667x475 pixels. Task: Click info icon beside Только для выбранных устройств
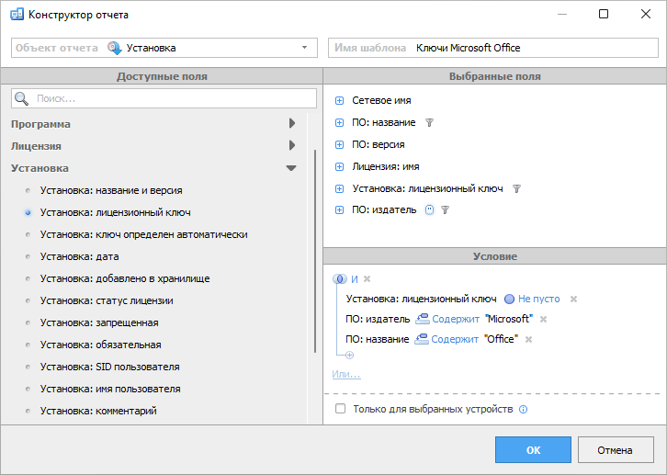524,409
